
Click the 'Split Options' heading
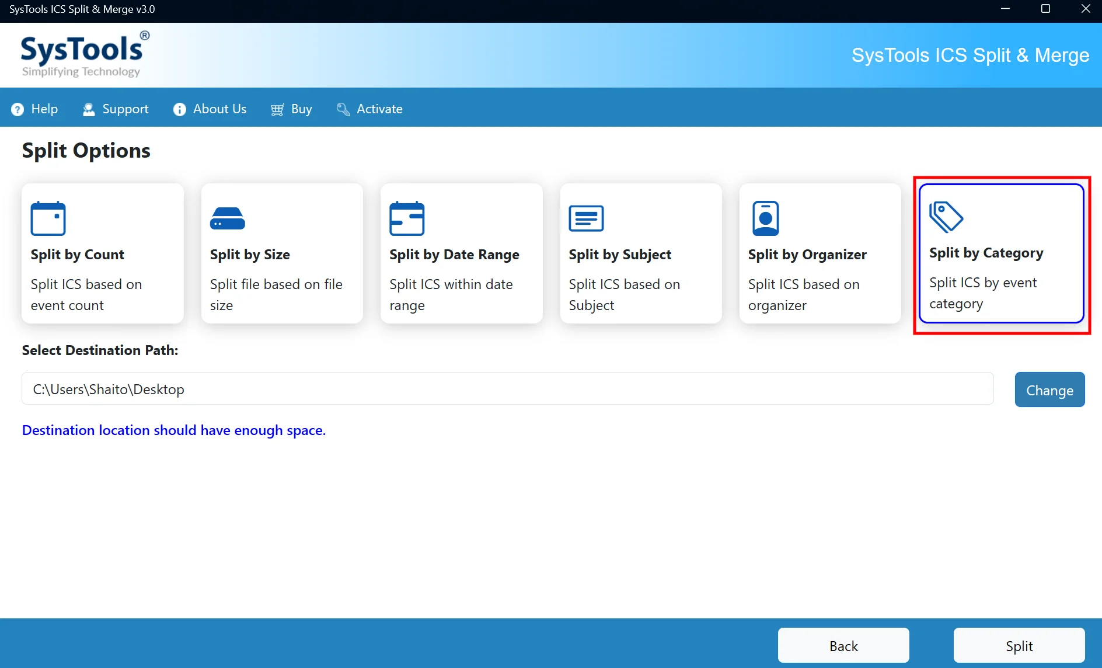[86, 151]
